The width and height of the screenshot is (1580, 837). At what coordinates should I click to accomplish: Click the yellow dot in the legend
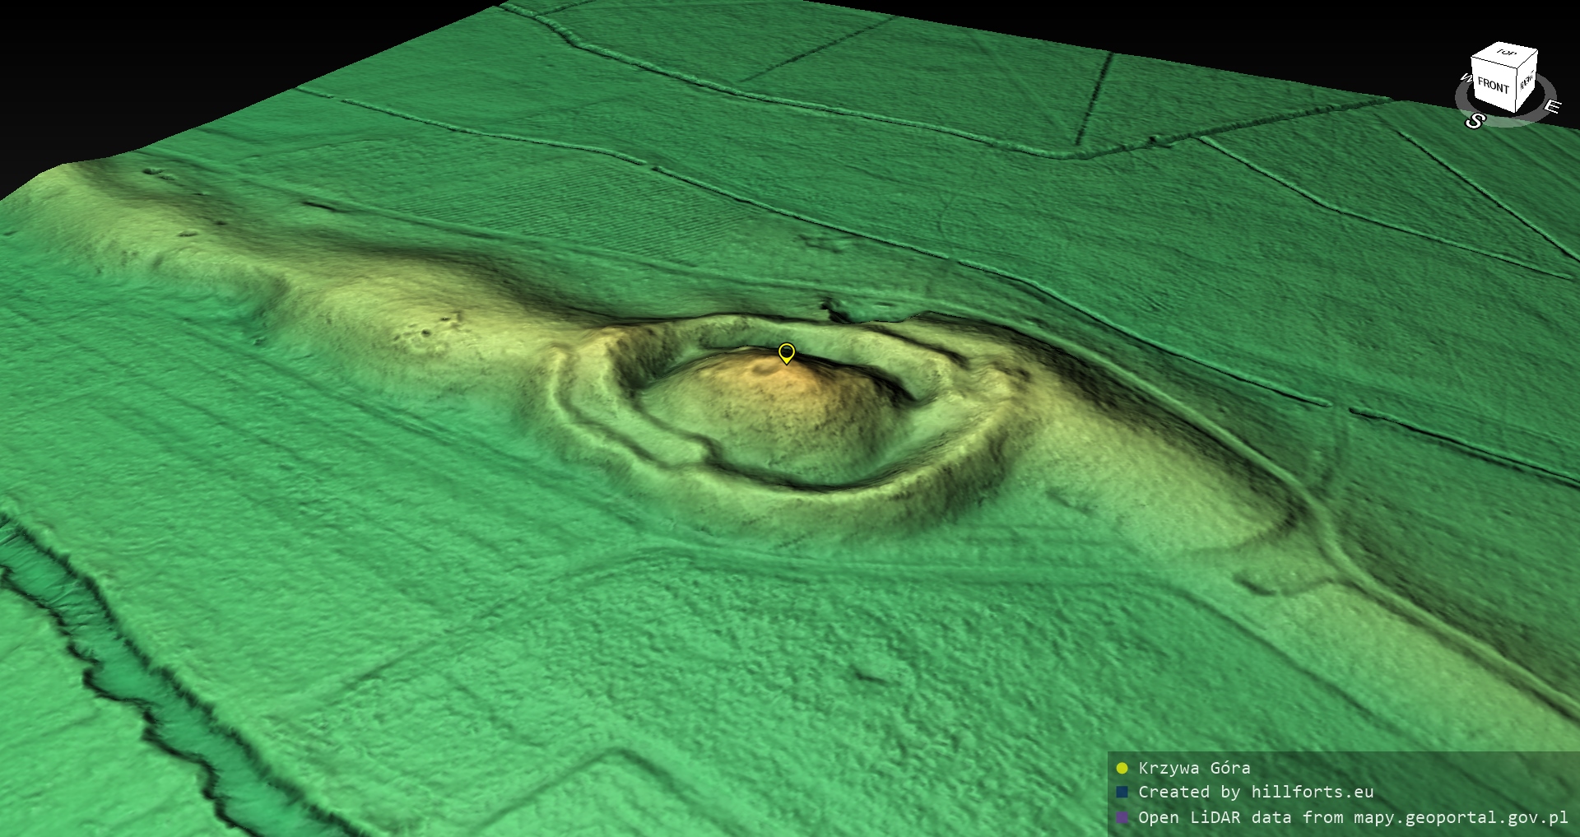coord(1122,769)
